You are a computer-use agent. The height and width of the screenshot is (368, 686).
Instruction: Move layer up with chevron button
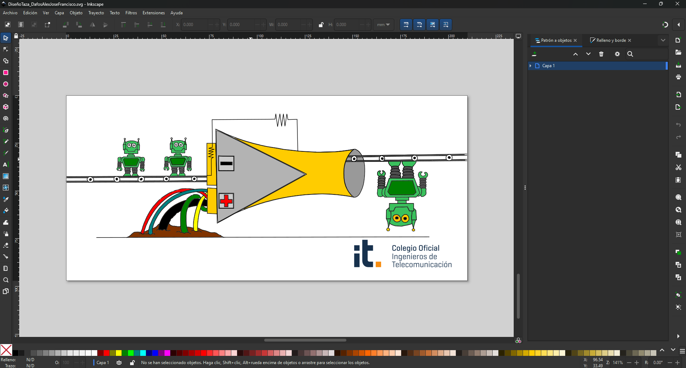pyautogui.click(x=576, y=54)
